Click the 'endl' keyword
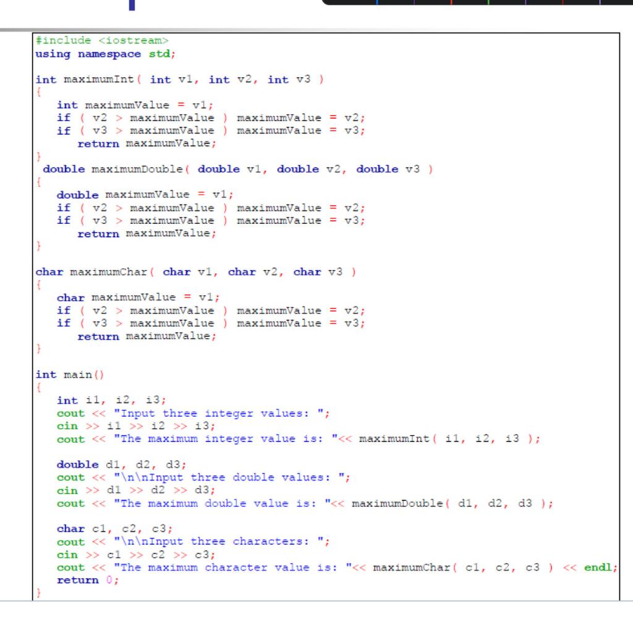 (598, 568)
